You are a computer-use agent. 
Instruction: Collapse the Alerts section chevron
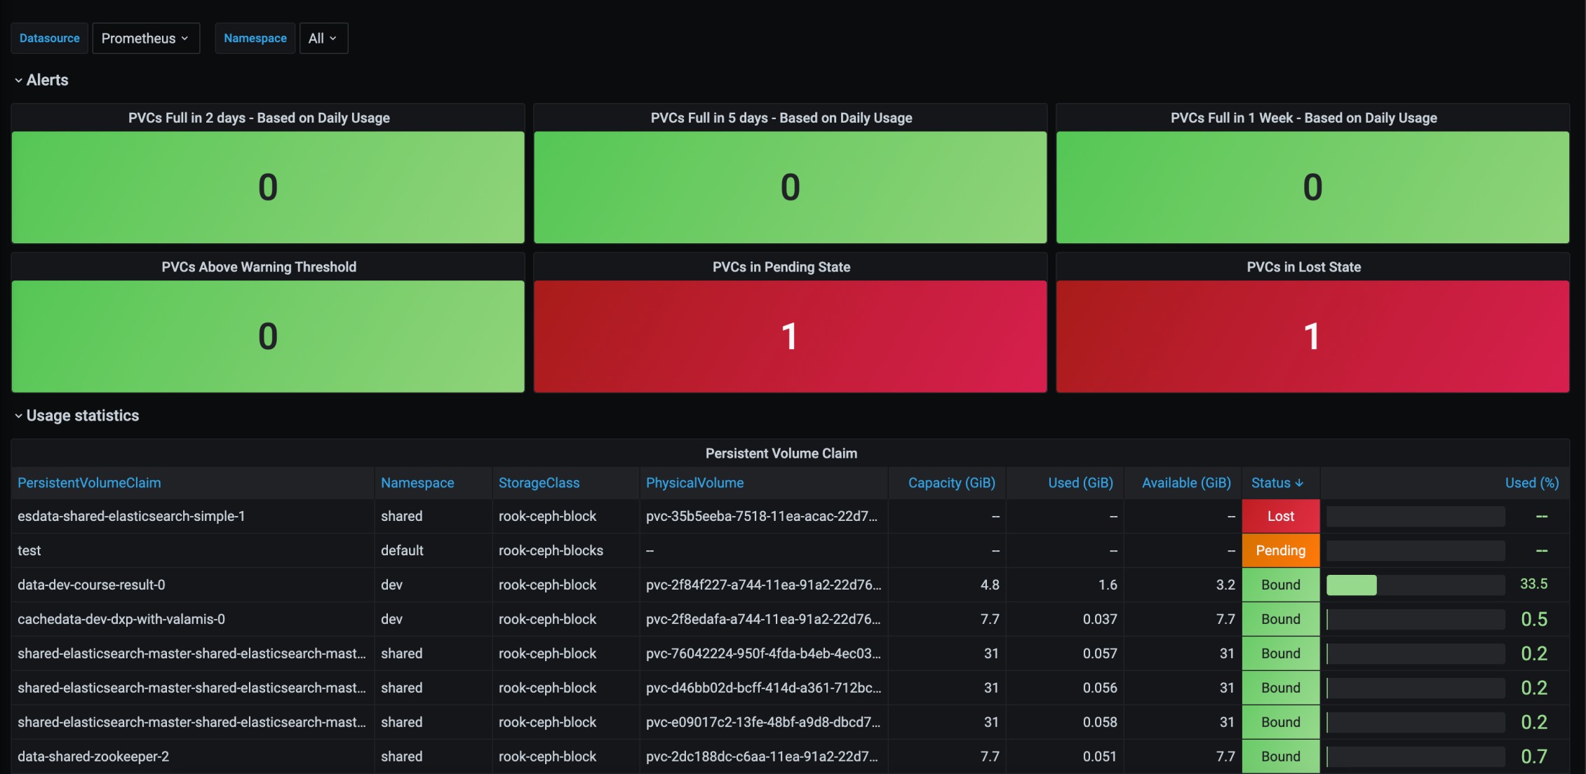(18, 81)
